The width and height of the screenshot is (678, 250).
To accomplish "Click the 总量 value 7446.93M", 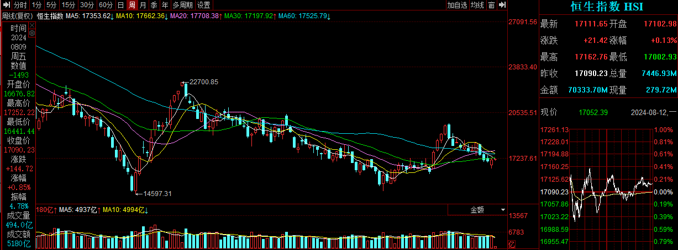I will click(x=660, y=73).
